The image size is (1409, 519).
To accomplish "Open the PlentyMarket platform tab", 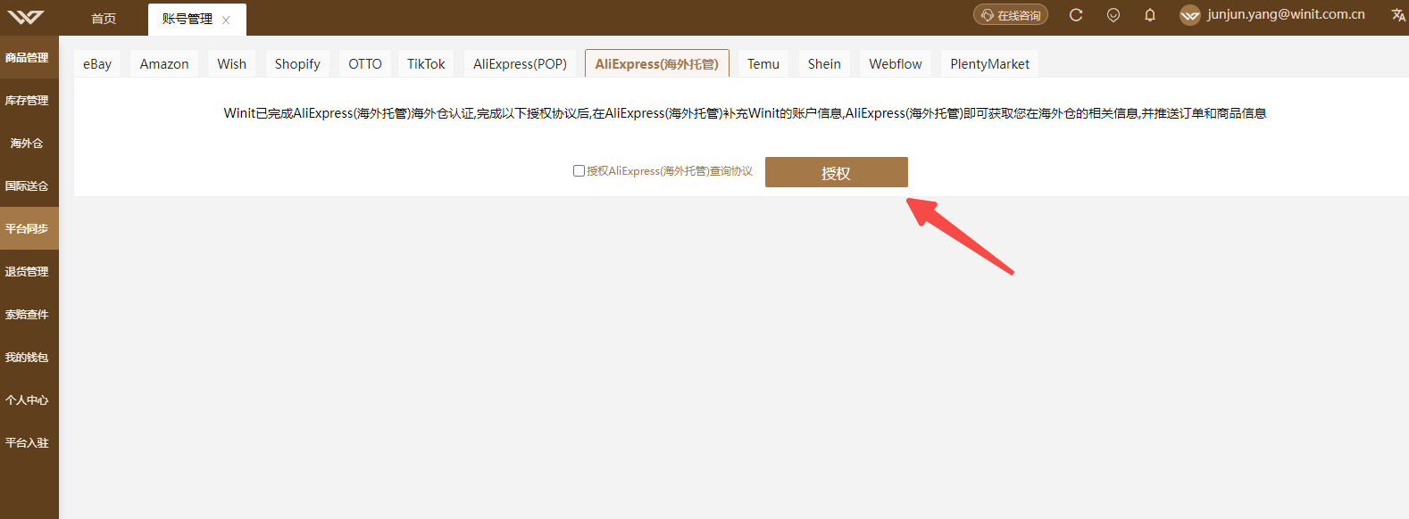I will [989, 64].
